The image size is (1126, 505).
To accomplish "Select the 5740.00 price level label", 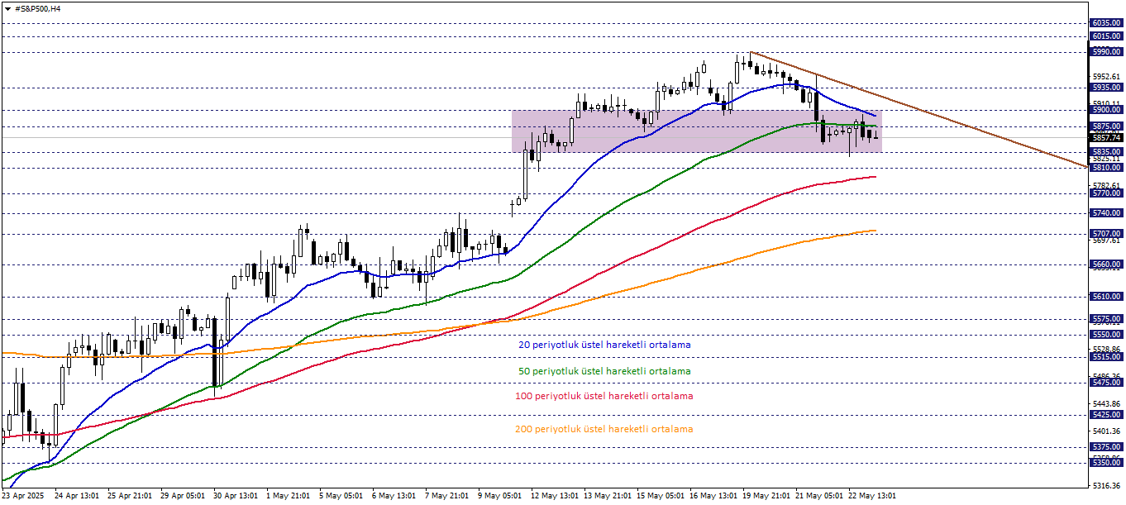I will click(1106, 212).
